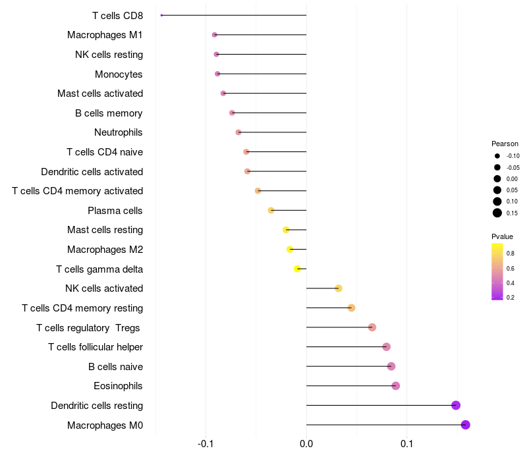Select the Eosinophils data point
Viewport: 527px width, 461px height.
click(x=396, y=386)
